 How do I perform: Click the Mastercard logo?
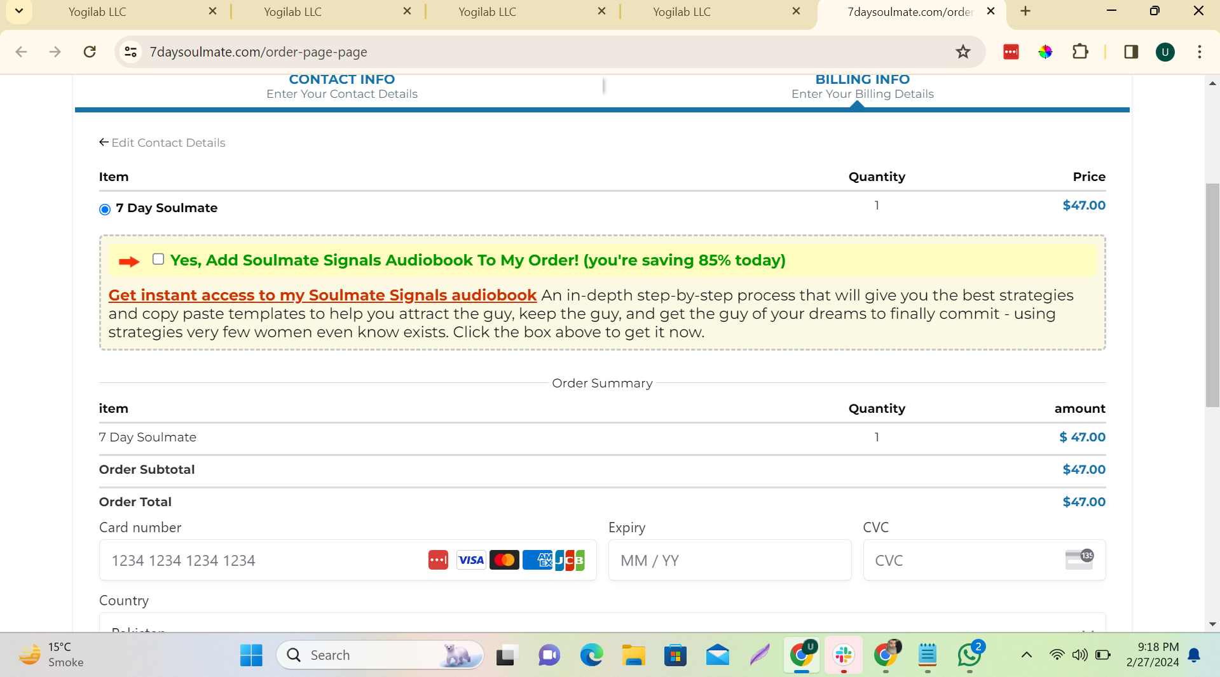pyautogui.click(x=504, y=560)
